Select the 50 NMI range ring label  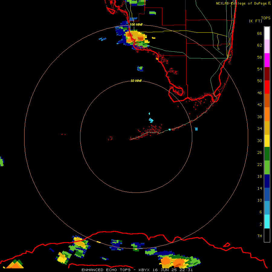[x=136, y=81]
